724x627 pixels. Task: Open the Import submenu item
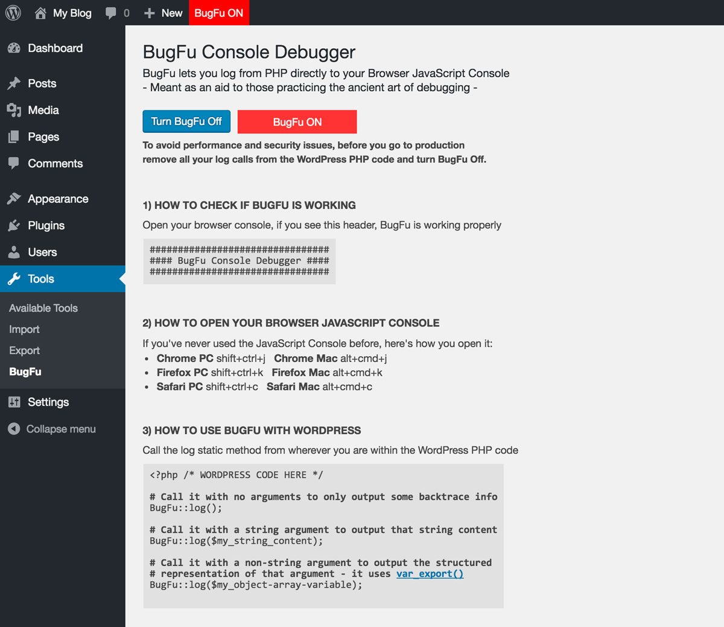click(24, 329)
